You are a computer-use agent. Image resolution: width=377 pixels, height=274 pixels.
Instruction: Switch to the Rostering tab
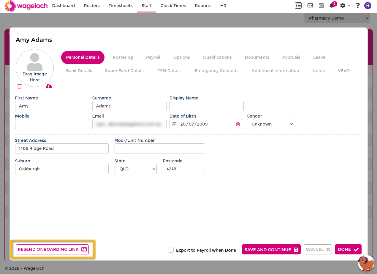point(123,57)
